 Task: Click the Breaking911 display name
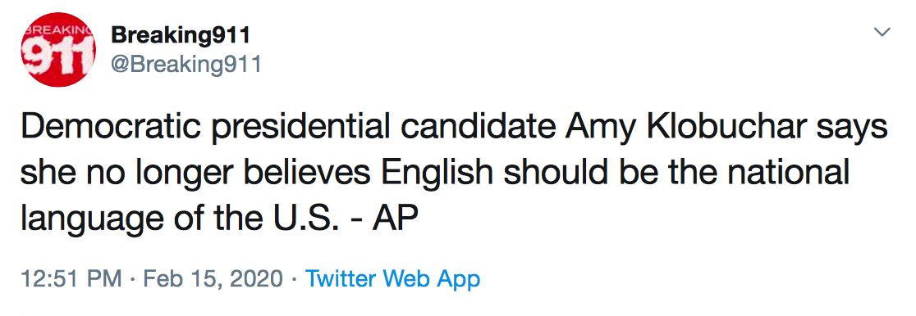[181, 35]
